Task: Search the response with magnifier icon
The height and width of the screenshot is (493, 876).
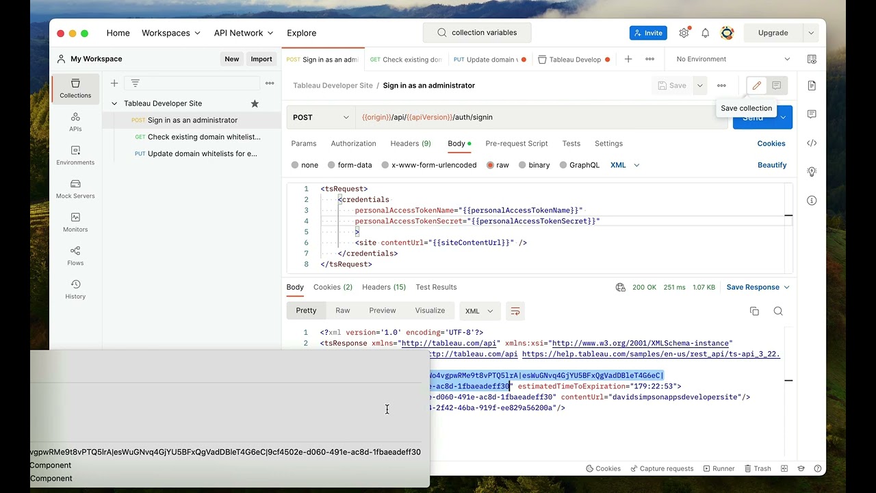Action: click(x=778, y=311)
